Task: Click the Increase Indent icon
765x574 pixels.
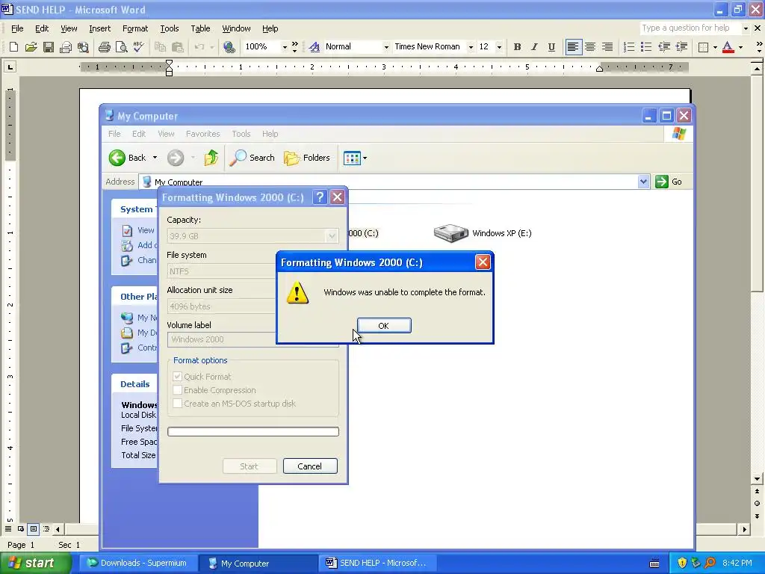Action: point(681,47)
